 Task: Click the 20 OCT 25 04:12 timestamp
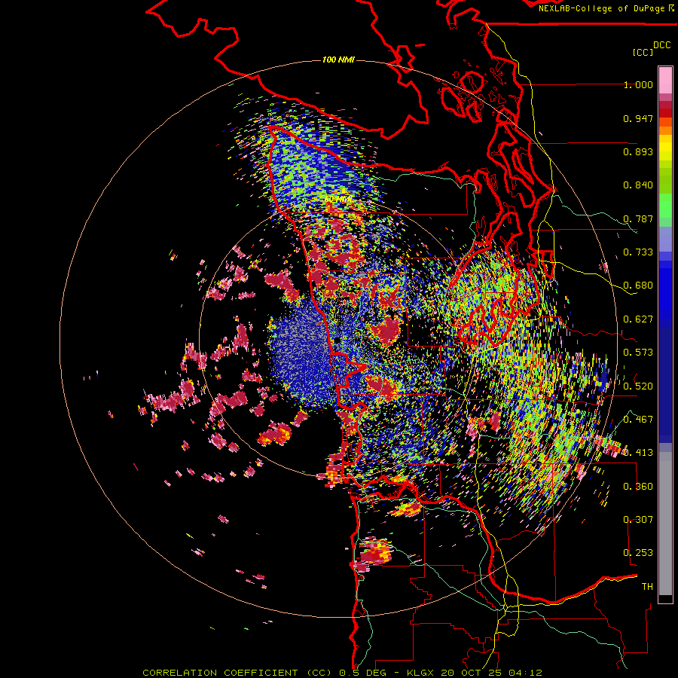(x=492, y=673)
